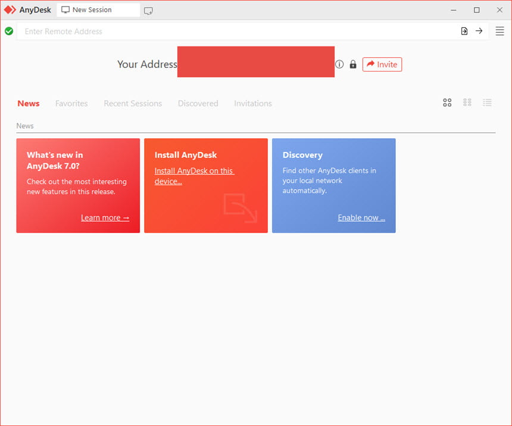Click the lock icon for unattended access
Screen dimensions: 512x426
[x=353, y=64]
